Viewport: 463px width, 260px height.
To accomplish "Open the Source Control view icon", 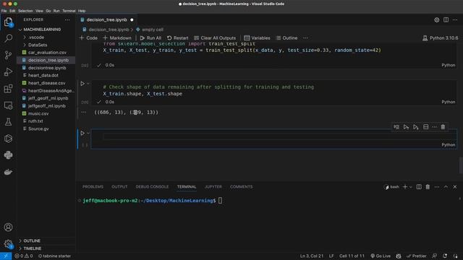I will [x=8, y=55].
